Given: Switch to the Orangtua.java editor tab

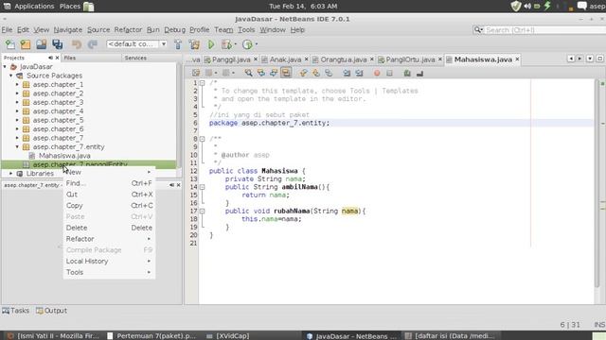Looking at the screenshot, I should click(343, 59).
